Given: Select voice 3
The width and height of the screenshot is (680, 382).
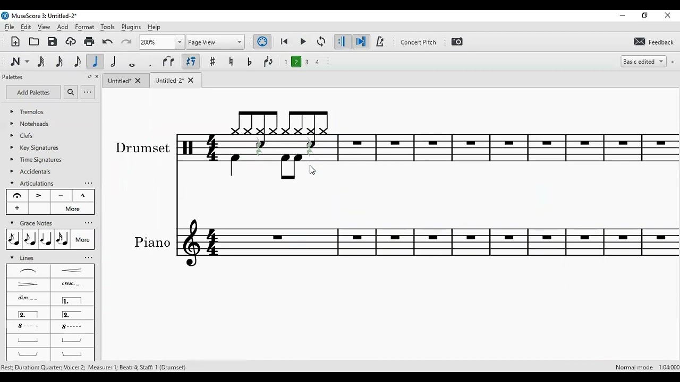Looking at the screenshot, I should click(307, 62).
